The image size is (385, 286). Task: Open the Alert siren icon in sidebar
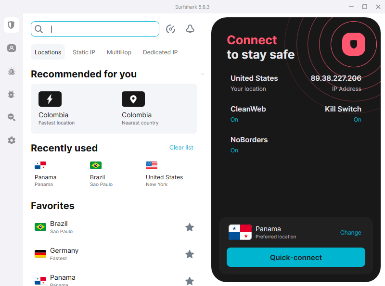point(11,71)
